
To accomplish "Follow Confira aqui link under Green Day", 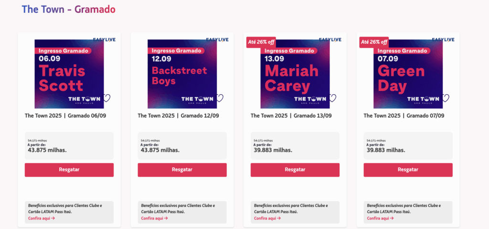I will [380, 219].
